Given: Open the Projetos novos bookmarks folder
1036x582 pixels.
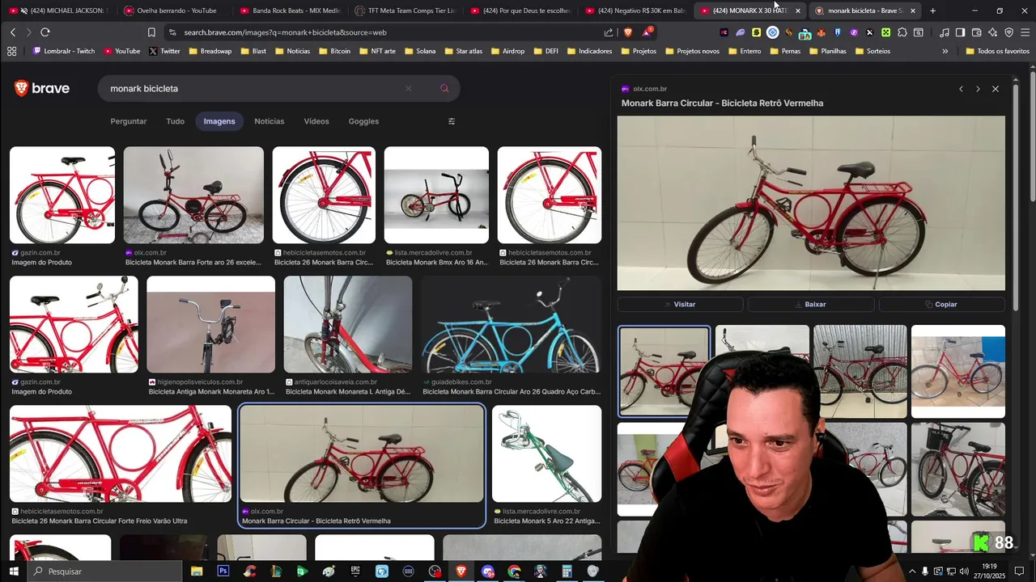Looking at the screenshot, I should point(691,51).
